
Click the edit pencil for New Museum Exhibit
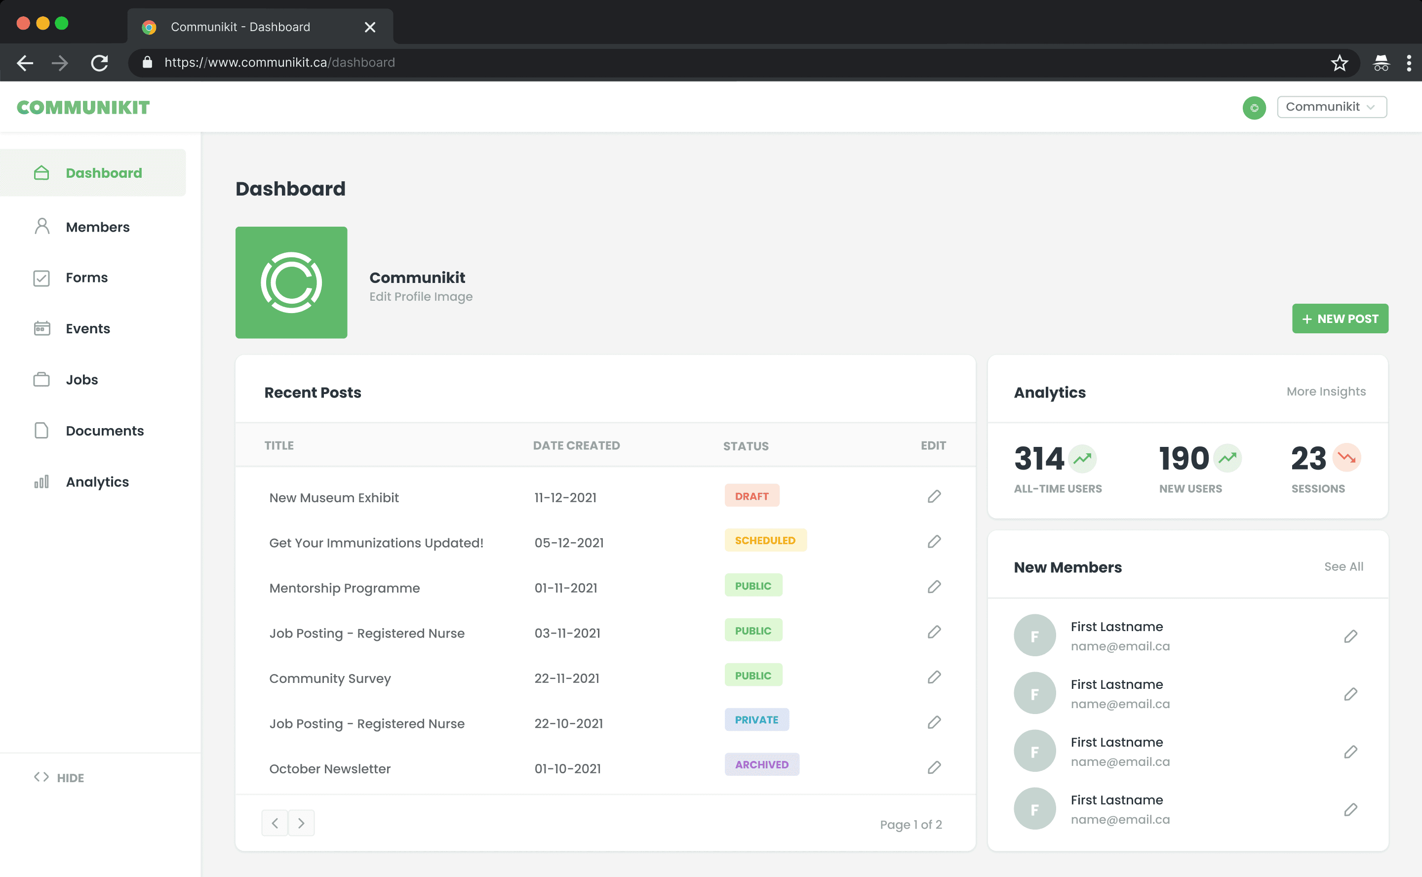[934, 496]
